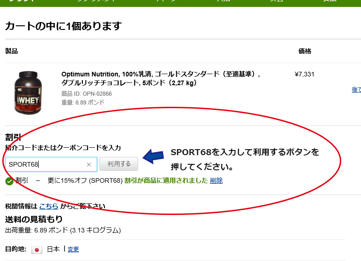The height and width of the screenshot is (261, 361).
Task: Click the 重量: 6.89 ポンド text
Action: 83,102
